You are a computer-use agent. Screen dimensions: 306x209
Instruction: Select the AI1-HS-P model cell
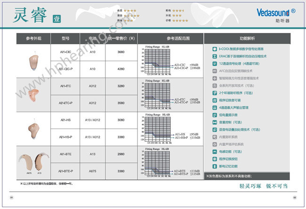click(x=65, y=137)
